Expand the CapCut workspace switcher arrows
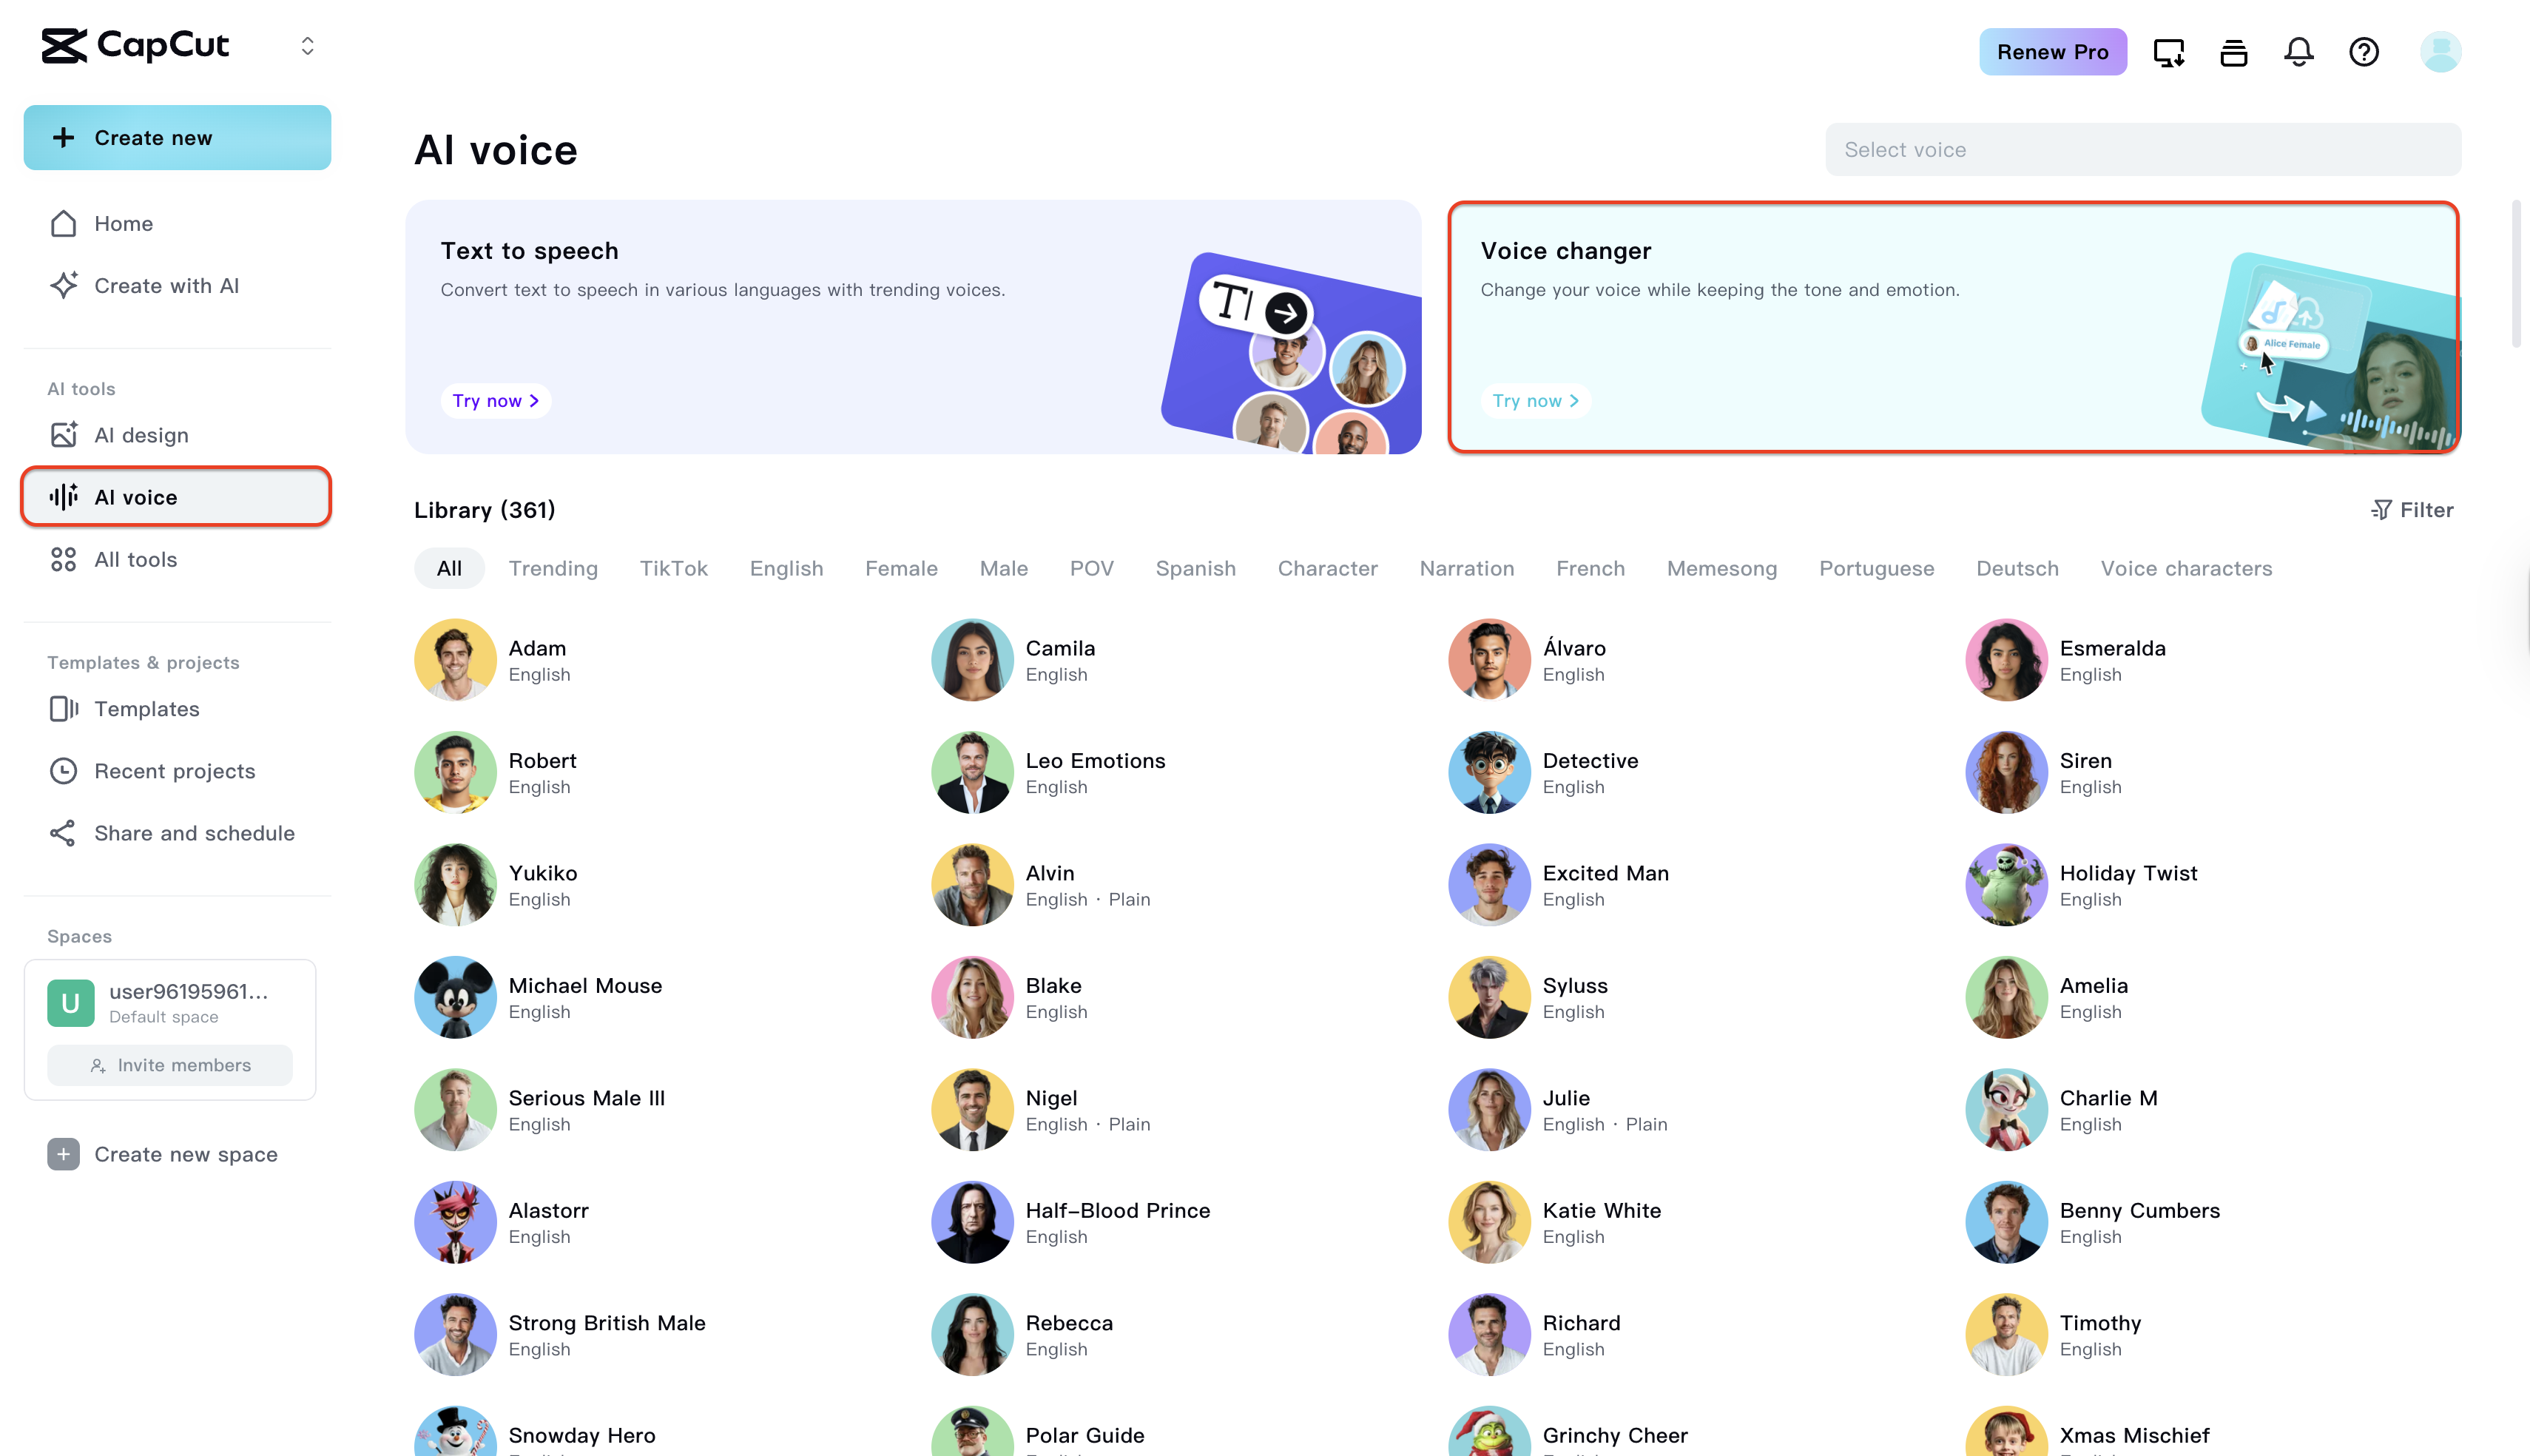2530x1456 pixels. coord(308,46)
